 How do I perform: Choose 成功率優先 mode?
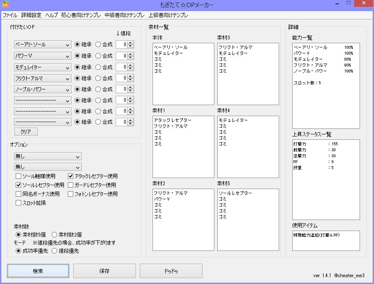31,251
